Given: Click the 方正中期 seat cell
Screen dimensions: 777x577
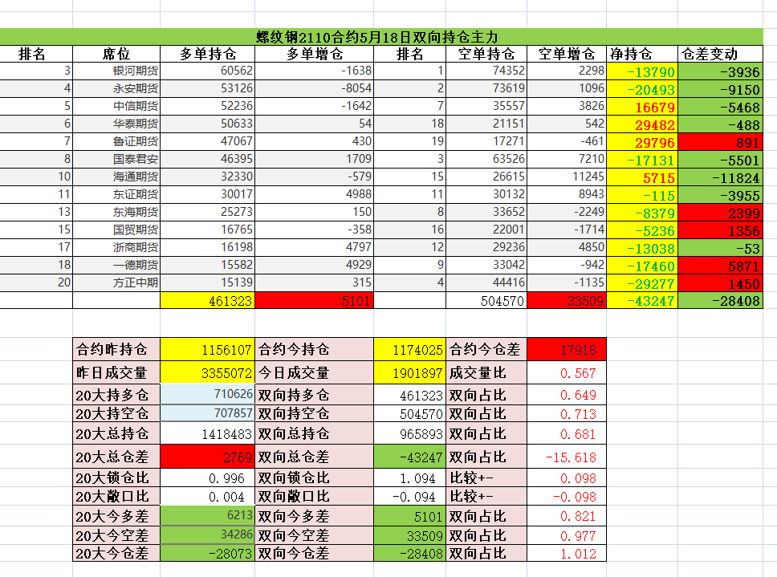Looking at the screenshot, I should (135, 282).
